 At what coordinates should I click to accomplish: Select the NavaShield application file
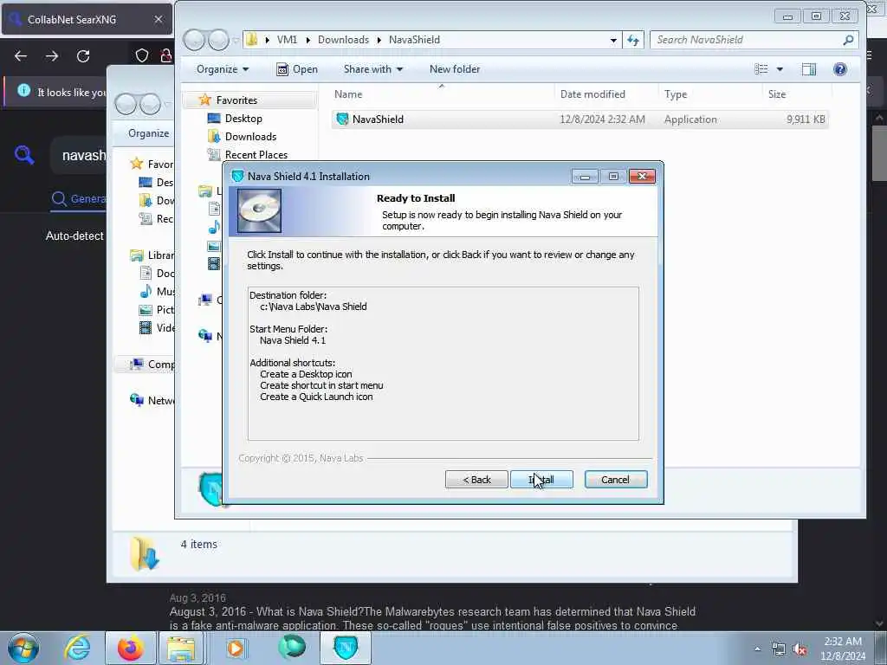pos(579,119)
